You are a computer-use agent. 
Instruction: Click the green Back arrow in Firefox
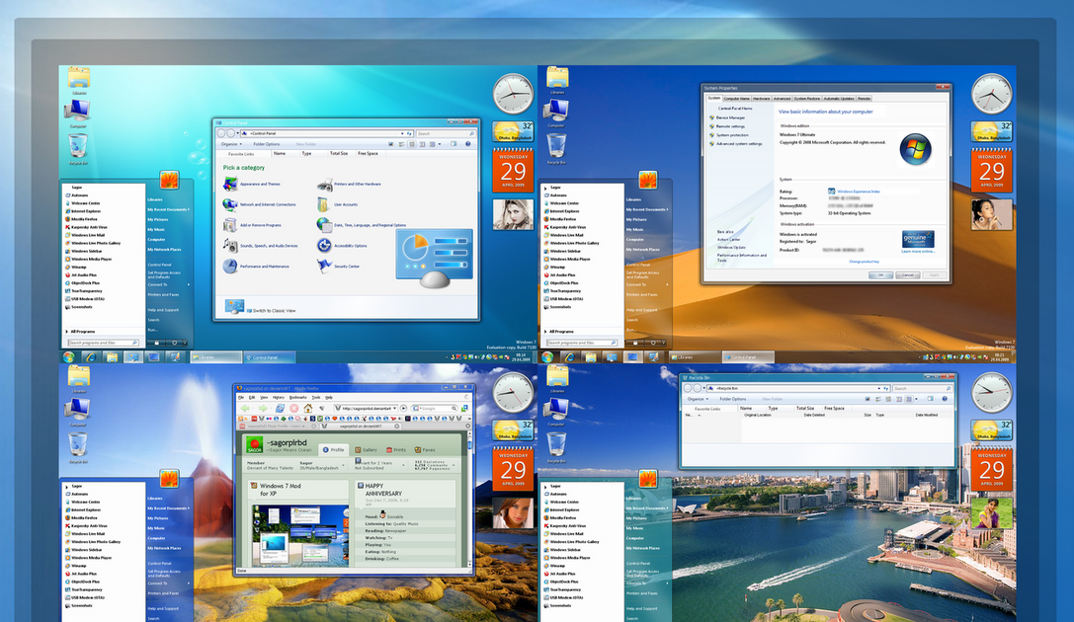245,409
